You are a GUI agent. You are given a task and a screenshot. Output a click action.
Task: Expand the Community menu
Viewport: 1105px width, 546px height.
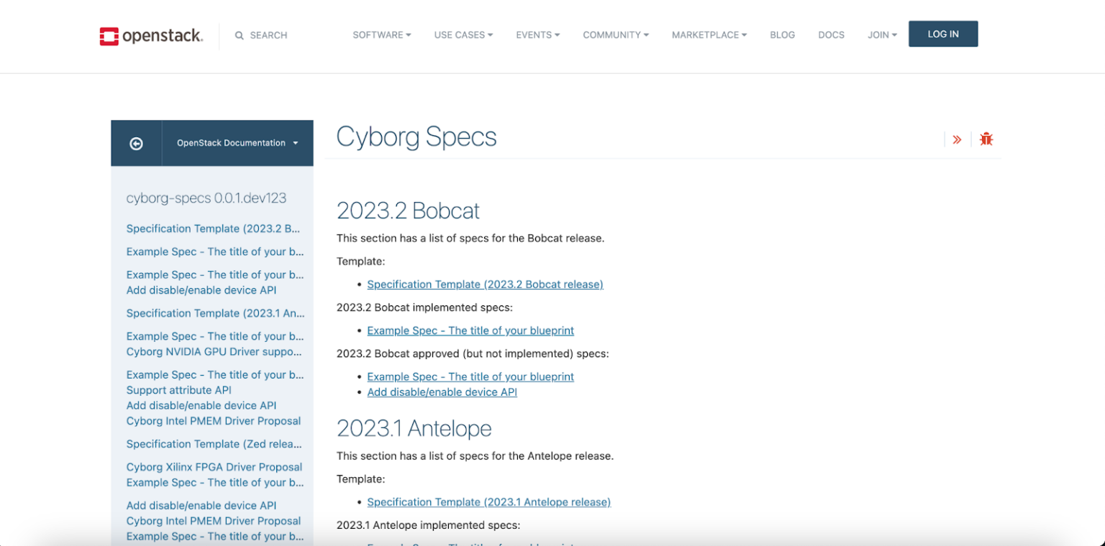pos(616,34)
